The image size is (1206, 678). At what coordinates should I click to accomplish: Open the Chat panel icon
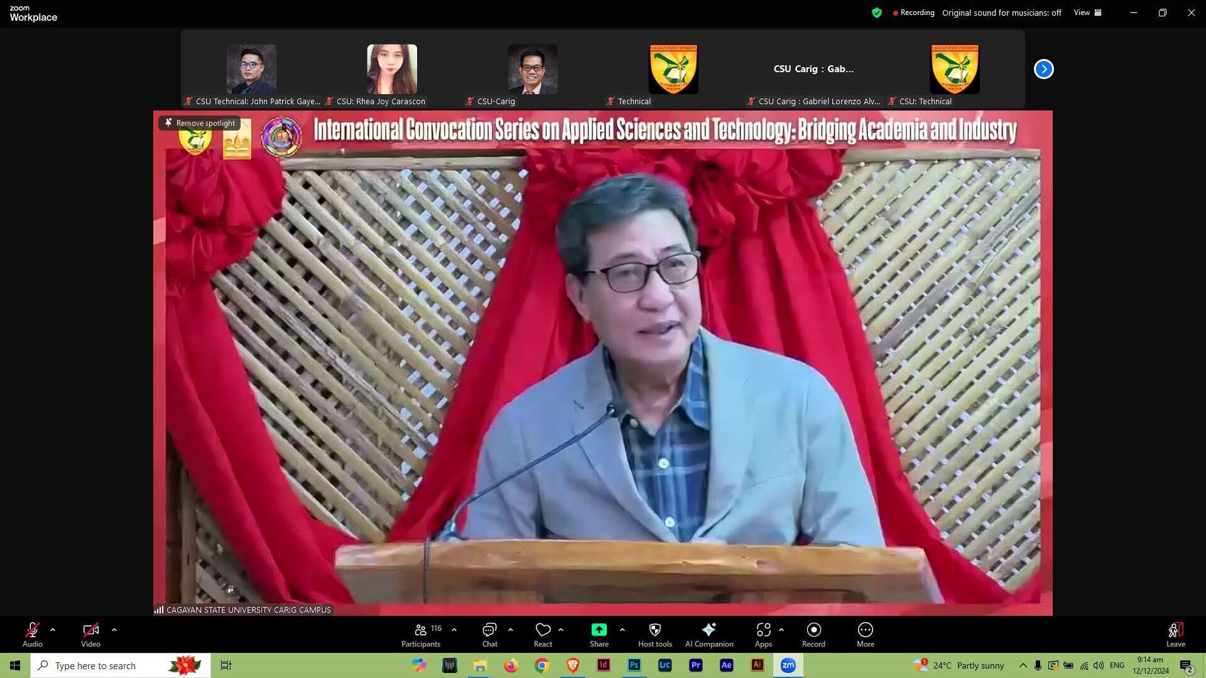tap(489, 630)
